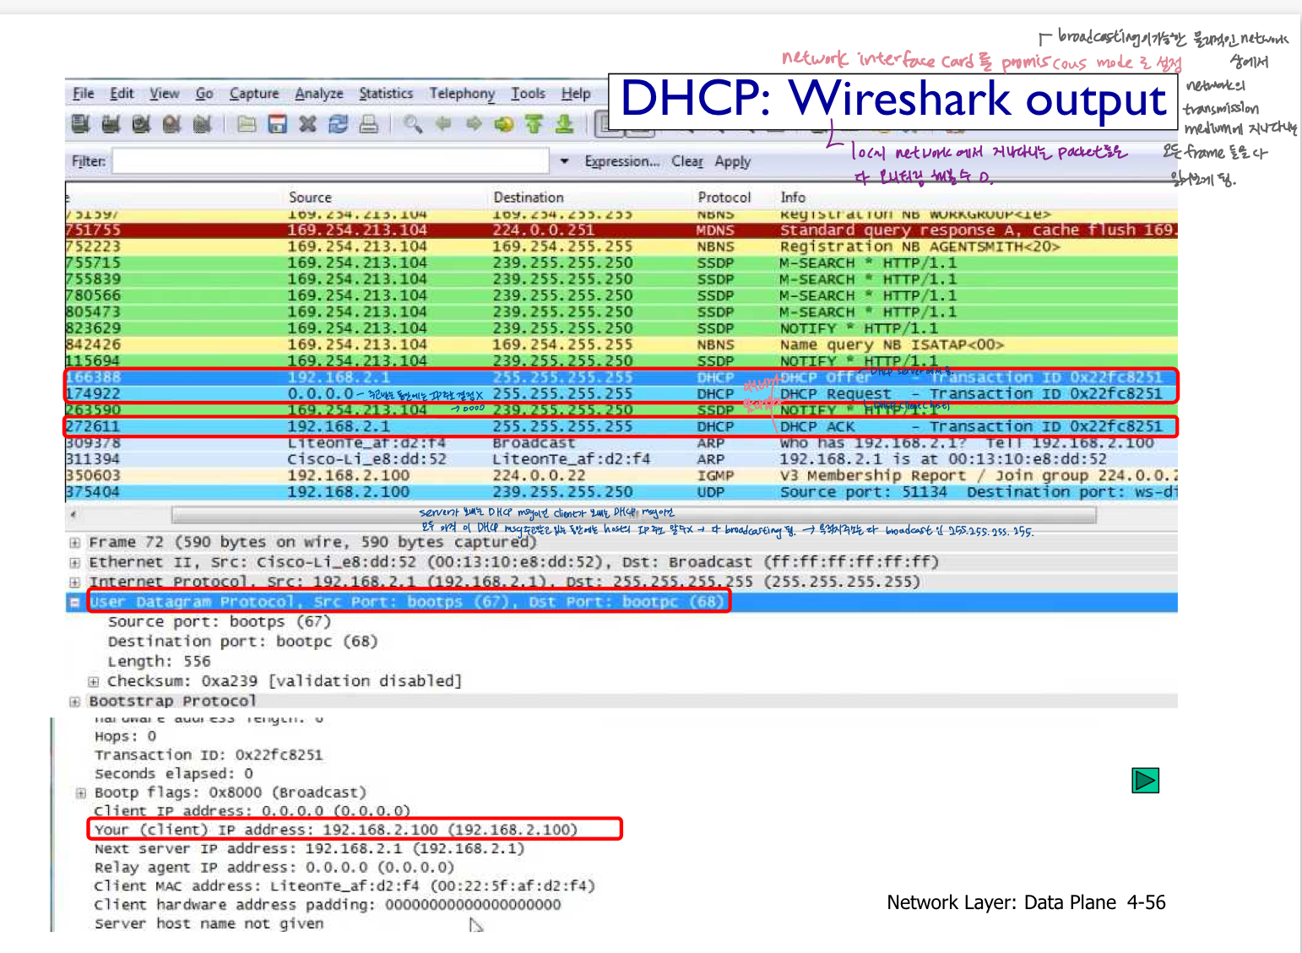Select the ARP 'Who has 192.168.2.1' row
The width and height of the screenshot is (1302, 953).
click(x=621, y=442)
